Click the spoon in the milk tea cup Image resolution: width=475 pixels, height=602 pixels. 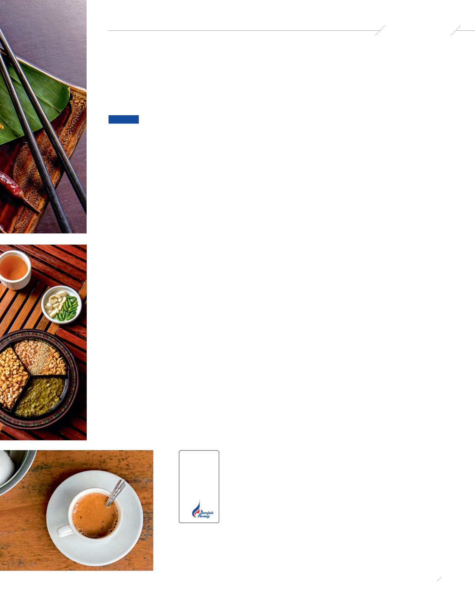(115, 492)
